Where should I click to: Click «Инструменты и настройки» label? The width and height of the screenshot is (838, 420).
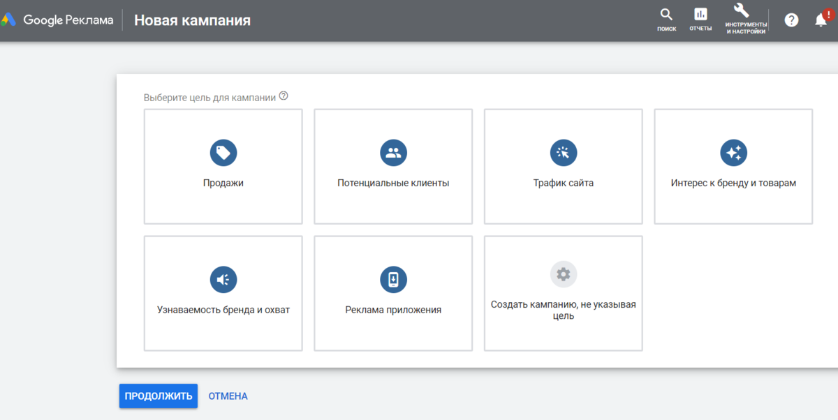[x=746, y=28]
